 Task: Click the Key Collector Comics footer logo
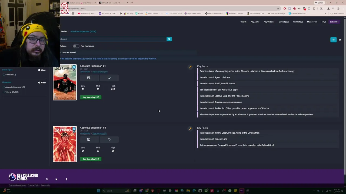pyautogui.click(x=23, y=177)
